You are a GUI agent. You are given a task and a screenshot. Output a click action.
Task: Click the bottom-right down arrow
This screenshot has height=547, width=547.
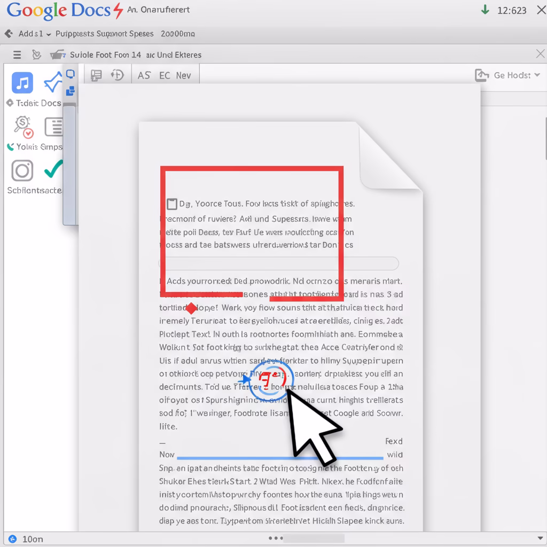540,538
